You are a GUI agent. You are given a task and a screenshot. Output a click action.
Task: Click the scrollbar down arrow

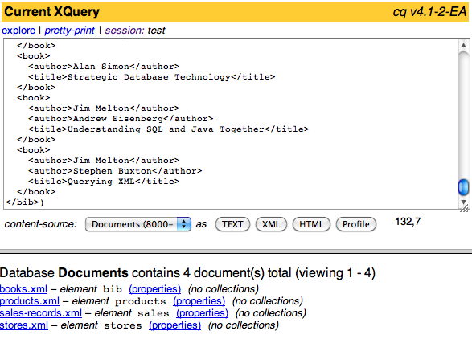point(463,202)
